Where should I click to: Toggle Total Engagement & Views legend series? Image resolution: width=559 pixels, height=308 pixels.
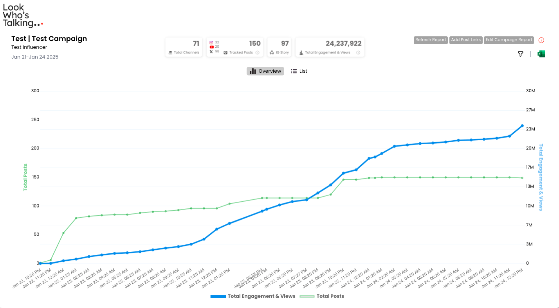(253, 296)
